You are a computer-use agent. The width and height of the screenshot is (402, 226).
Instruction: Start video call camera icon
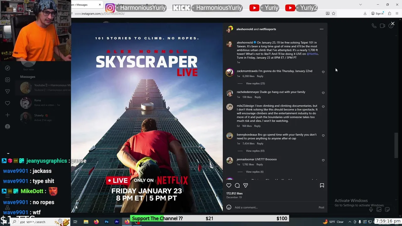(383, 26)
